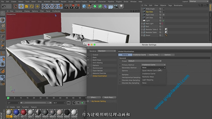Screen dimensions: 212x119
Task: Open Object Manager Tags menu
Action: tap(170, 5)
